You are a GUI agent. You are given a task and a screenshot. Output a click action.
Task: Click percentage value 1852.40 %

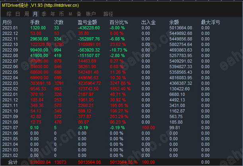click(x=120, y=89)
